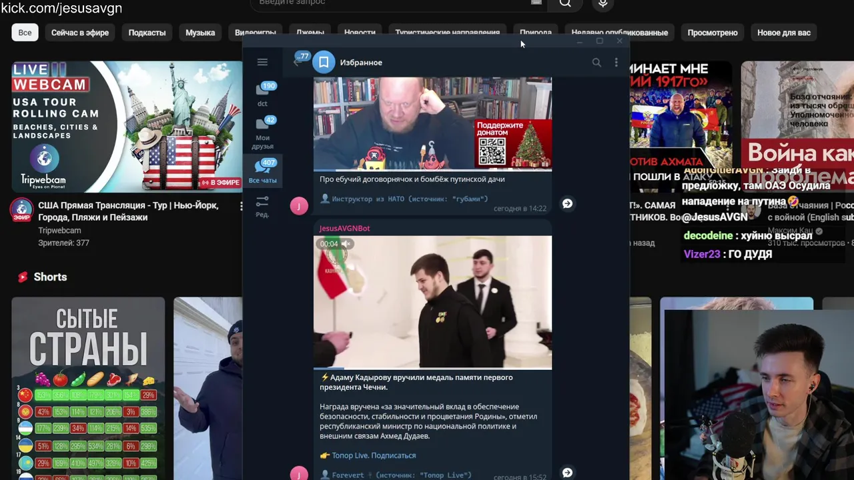Click the YouTube search button
This screenshot has width=854, height=480.
click(565, 3)
